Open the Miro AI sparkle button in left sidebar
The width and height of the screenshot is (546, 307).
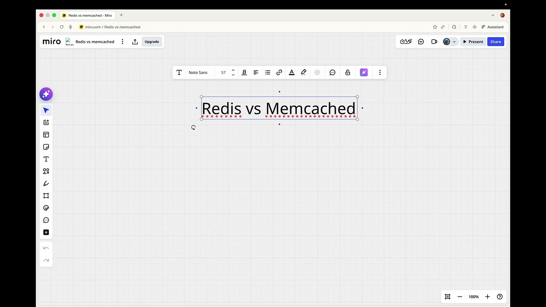pos(46,94)
